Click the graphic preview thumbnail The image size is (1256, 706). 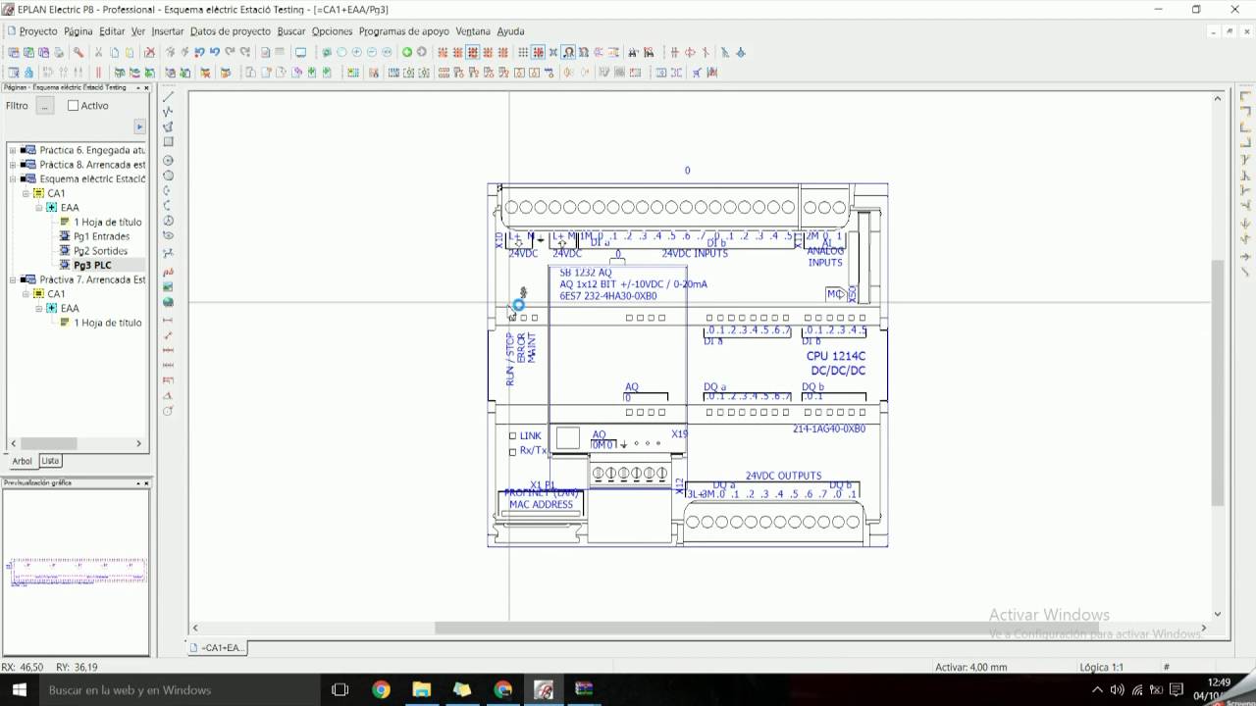(x=77, y=572)
